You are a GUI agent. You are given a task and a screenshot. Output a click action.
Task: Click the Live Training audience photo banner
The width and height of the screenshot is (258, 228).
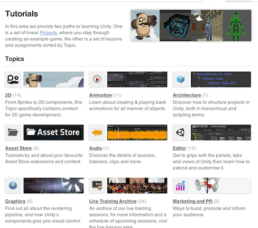coord(137,186)
